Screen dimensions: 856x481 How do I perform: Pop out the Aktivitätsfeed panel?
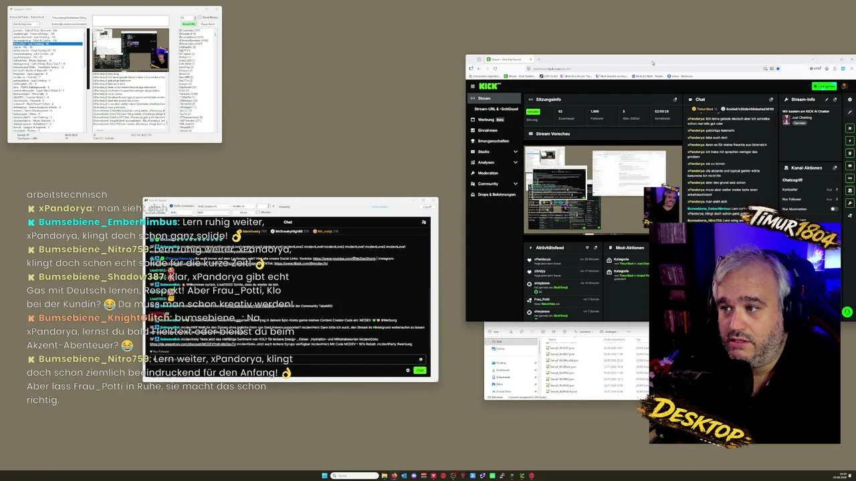pyautogui.click(x=596, y=248)
